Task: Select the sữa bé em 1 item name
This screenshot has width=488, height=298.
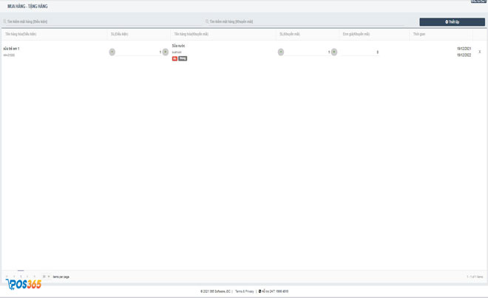Action: (x=12, y=49)
